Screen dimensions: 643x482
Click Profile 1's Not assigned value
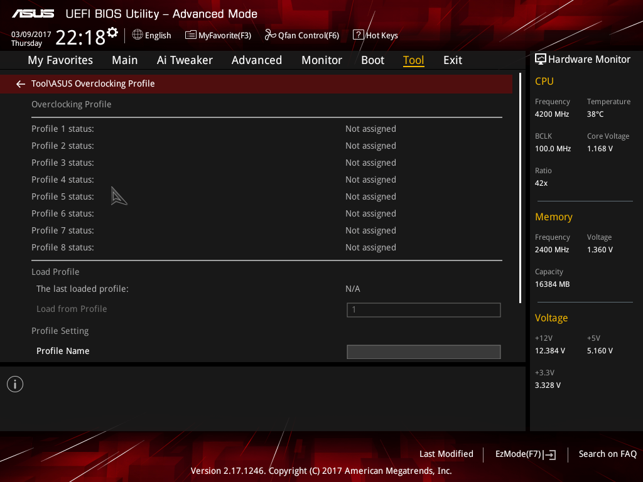click(x=370, y=129)
